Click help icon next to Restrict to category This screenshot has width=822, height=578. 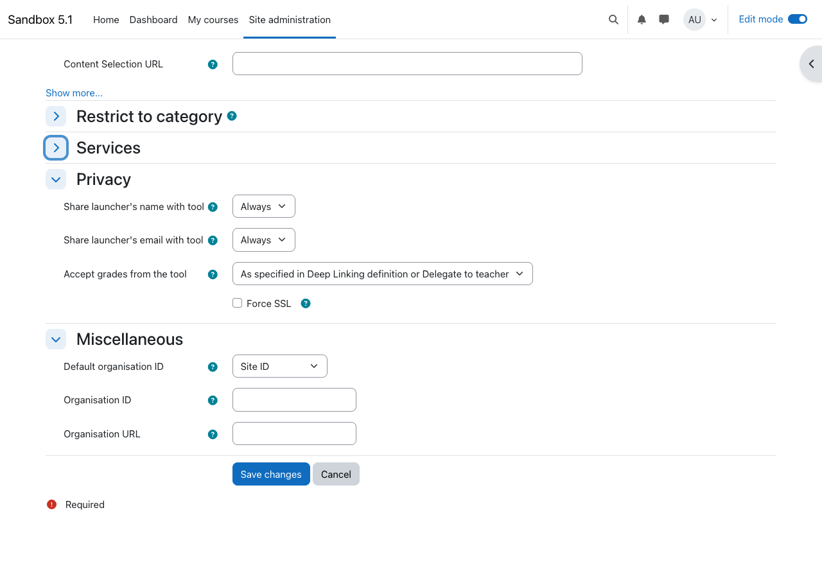pyautogui.click(x=232, y=116)
